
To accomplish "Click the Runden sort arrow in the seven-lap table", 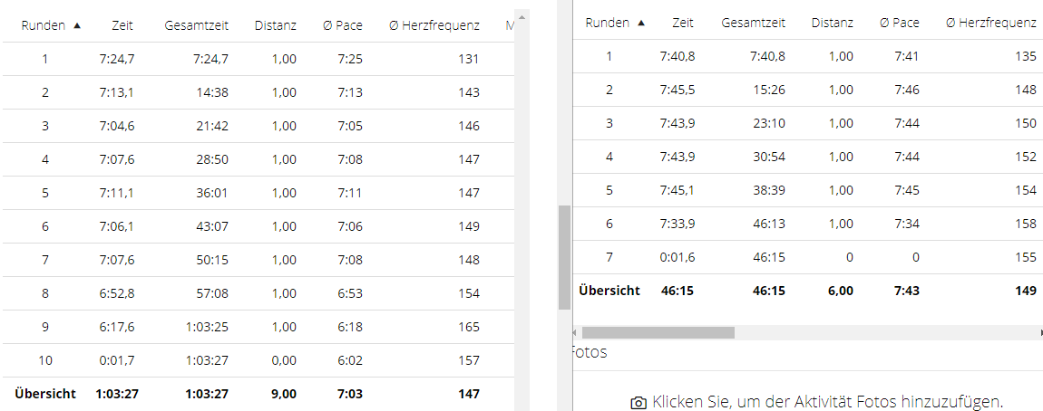I will pos(642,24).
